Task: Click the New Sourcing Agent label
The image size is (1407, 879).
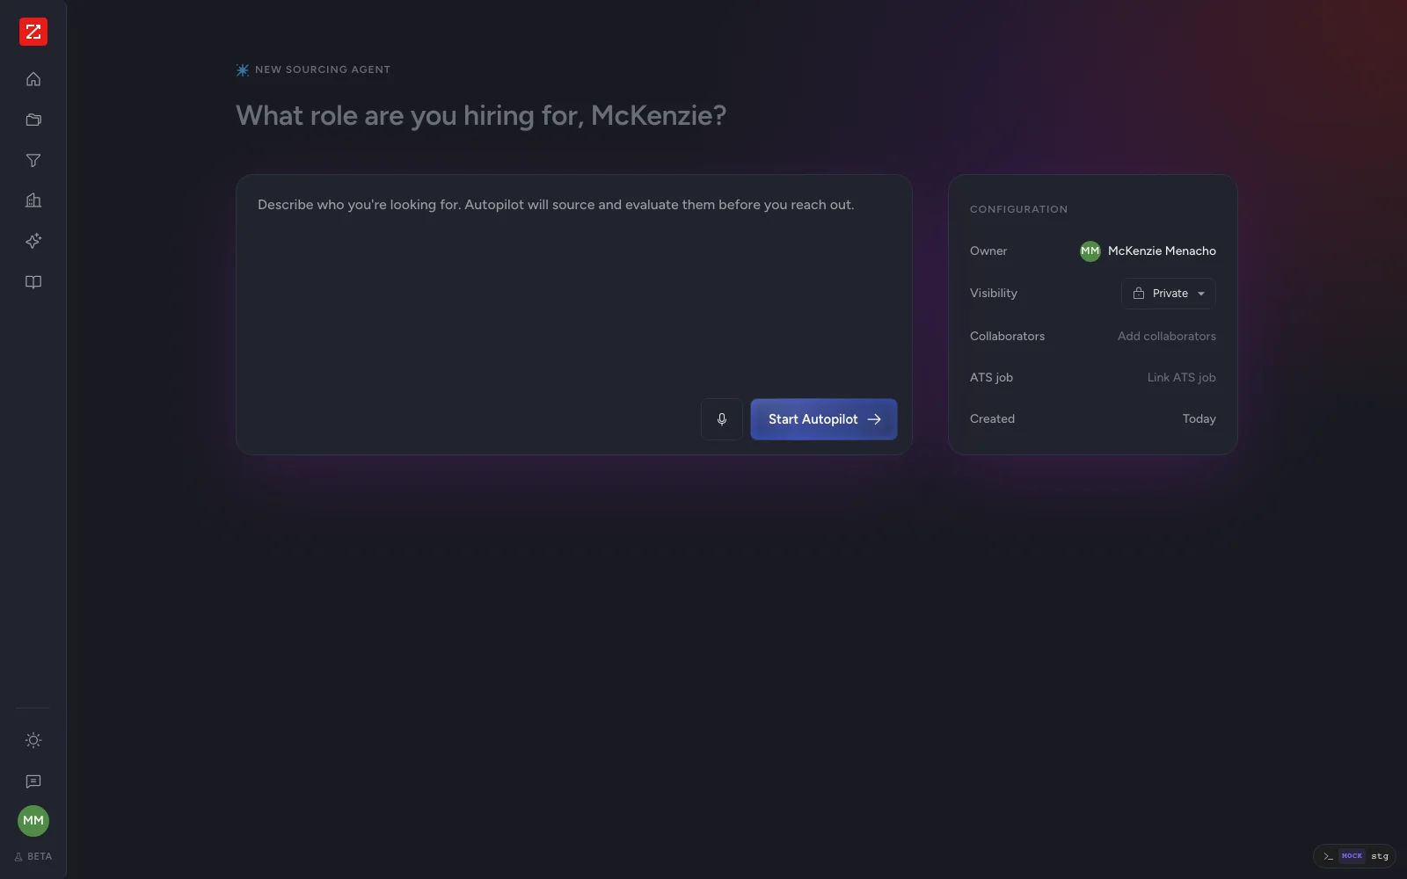Action: point(323,69)
